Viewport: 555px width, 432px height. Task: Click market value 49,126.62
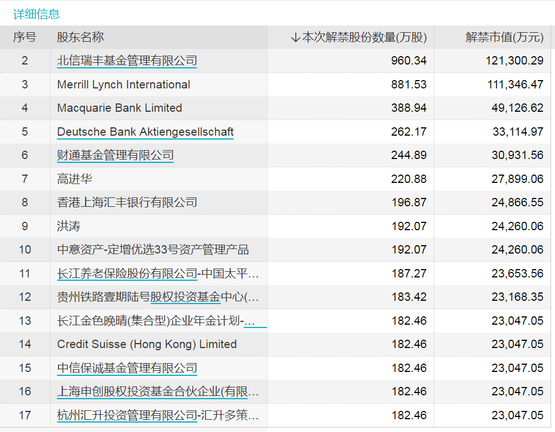click(518, 108)
